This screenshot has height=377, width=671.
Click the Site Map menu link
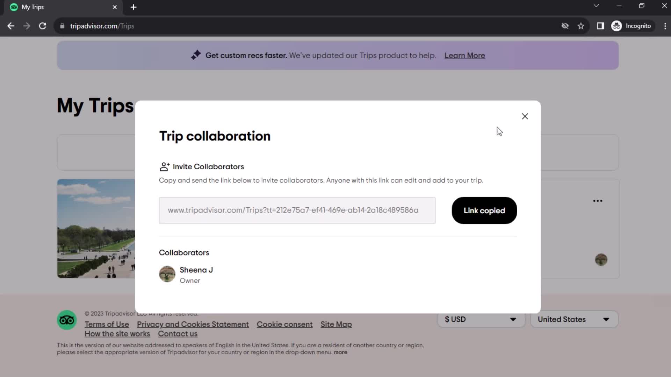pos(337,324)
